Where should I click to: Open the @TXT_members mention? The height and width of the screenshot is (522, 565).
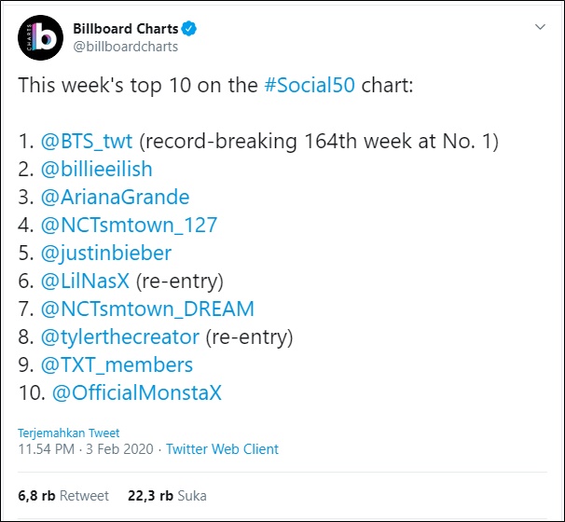click(x=117, y=364)
